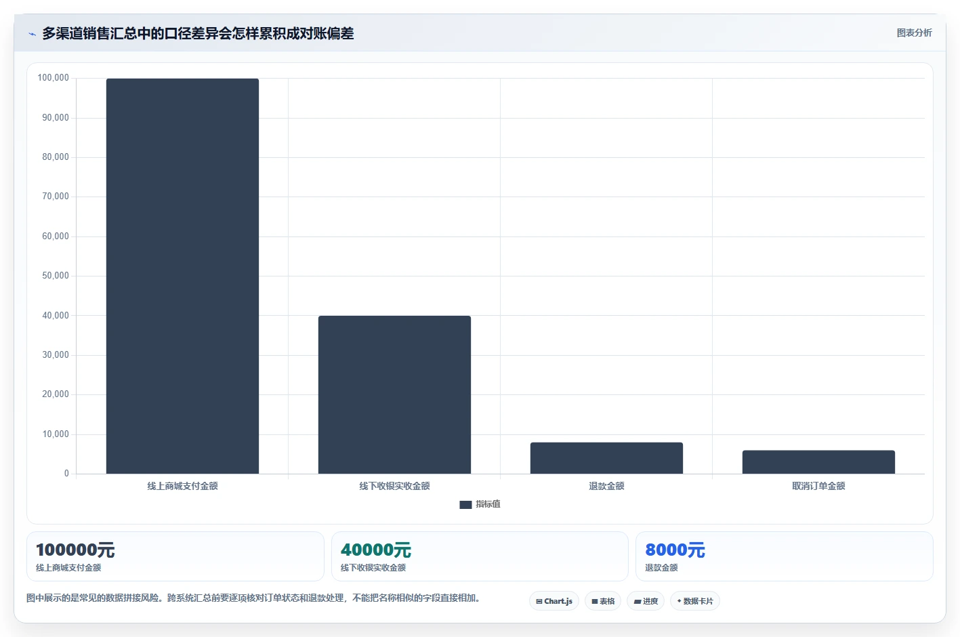Image resolution: width=960 pixels, height=637 pixels.
Task: Click the 100,000 y-axis tick label
Action: 53,78
